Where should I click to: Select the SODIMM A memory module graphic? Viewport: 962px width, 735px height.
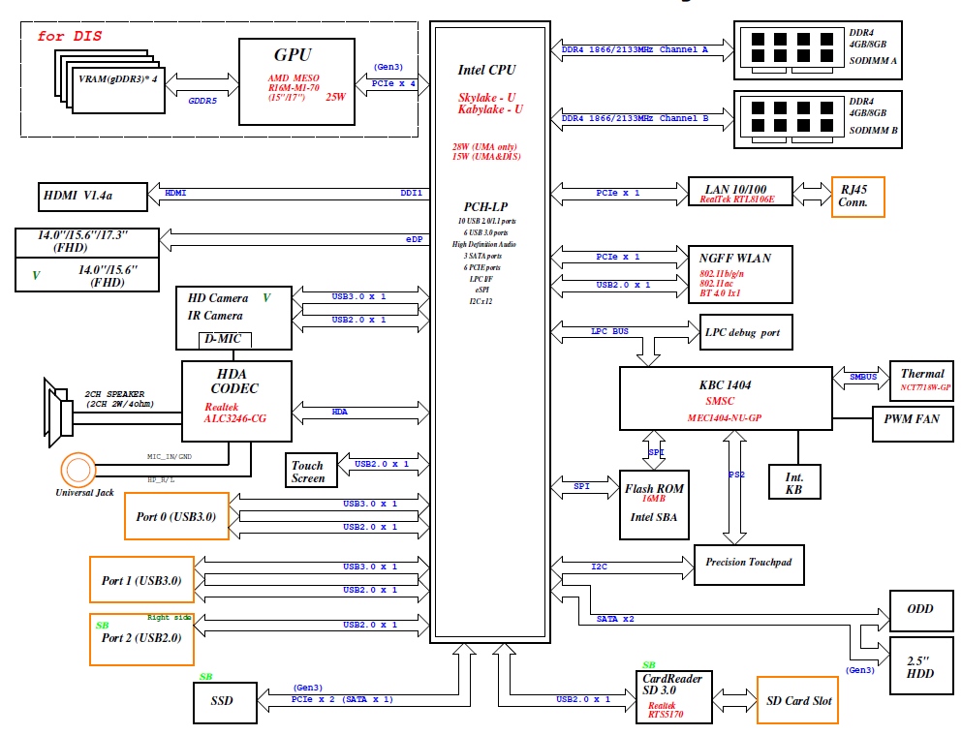click(x=791, y=50)
